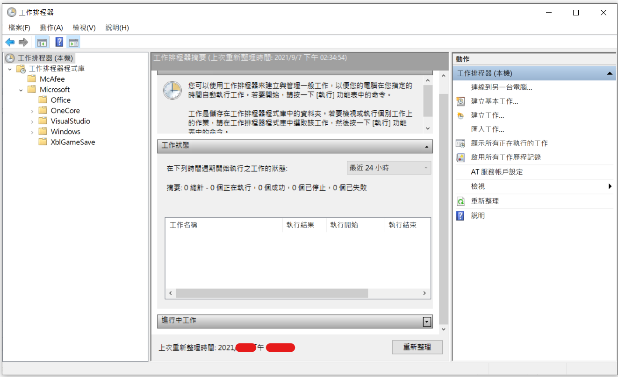Click the 執行結果 column header
The width and height of the screenshot is (618, 377).
(304, 225)
